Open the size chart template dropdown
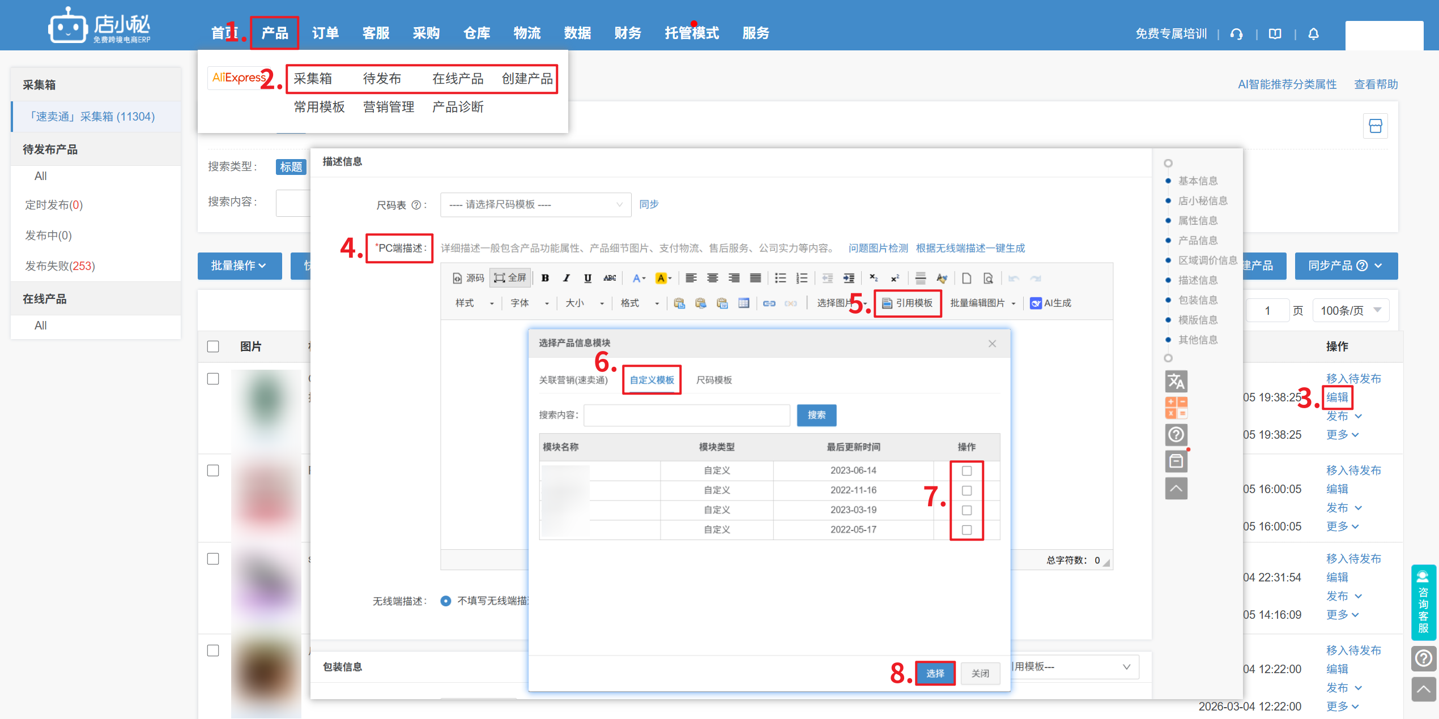The image size is (1439, 719). (x=535, y=204)
